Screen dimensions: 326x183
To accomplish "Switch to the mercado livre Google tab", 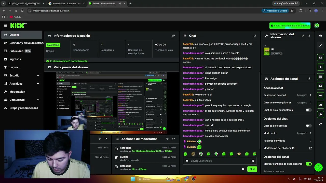I will [66, 4].
